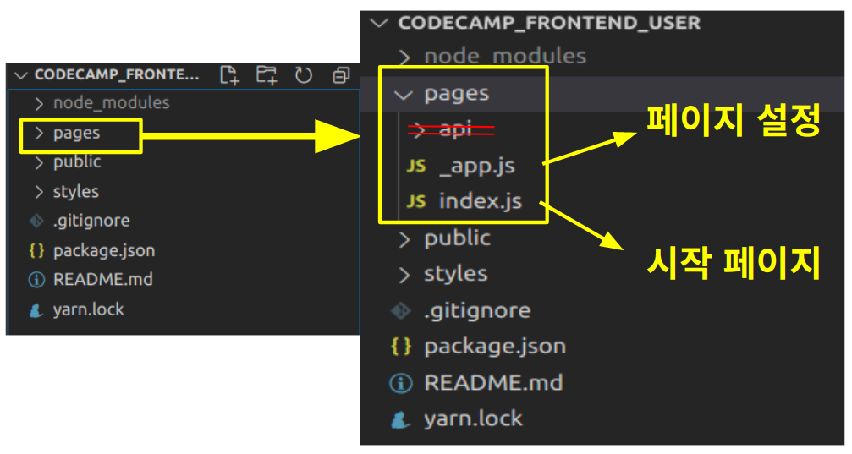
Task: Click the git icon beside .gitignore in the right explorer
Action: click(401, 310)
